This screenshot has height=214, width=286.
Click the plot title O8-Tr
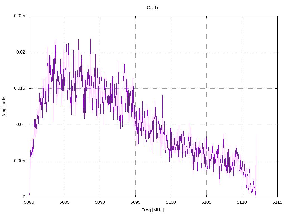point(152,8)
